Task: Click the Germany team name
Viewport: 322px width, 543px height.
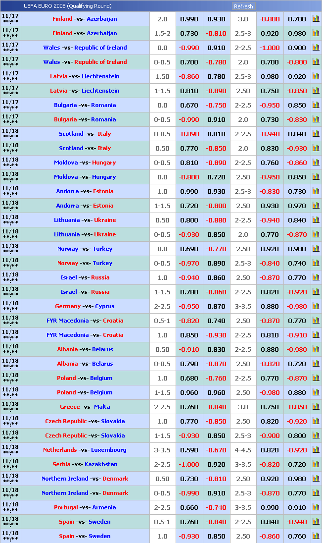Action: point(68,306)
